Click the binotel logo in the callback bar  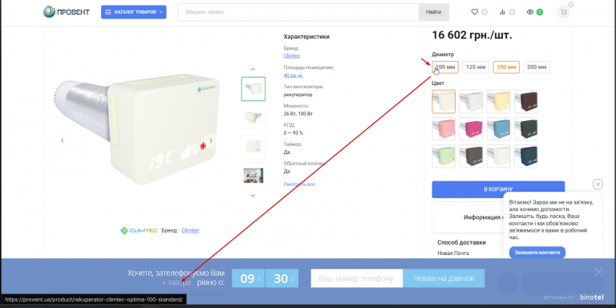(x=592, y=298)
